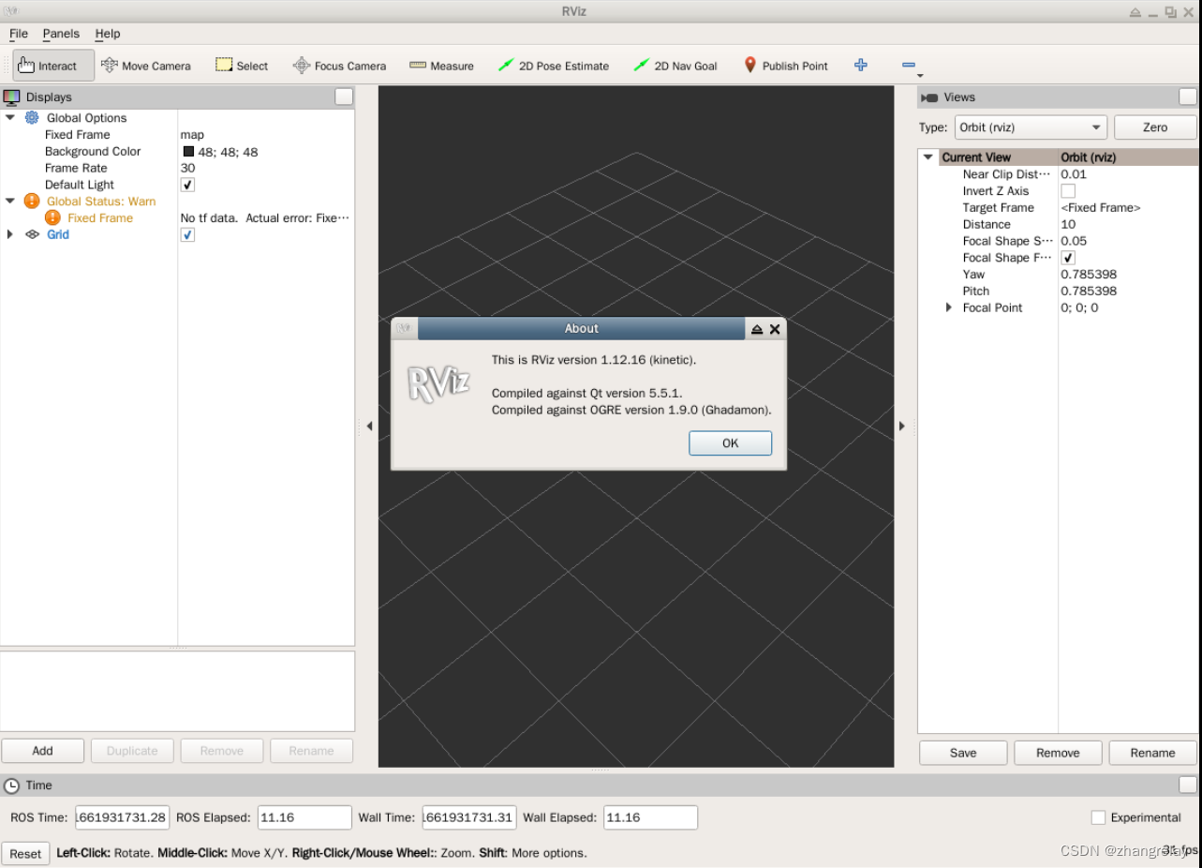Click the Grid display icon

point(32,234)
